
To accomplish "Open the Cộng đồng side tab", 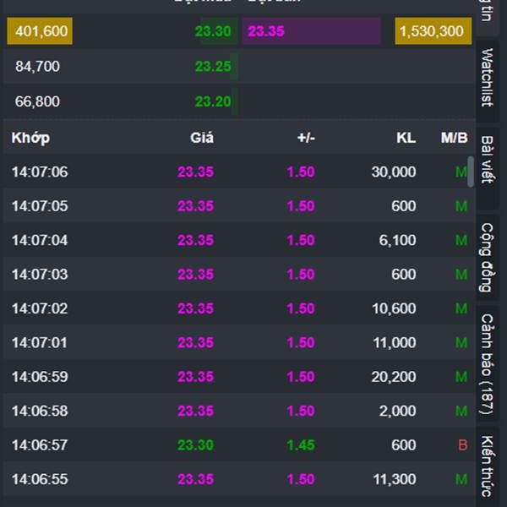I will tap(487, 258).
